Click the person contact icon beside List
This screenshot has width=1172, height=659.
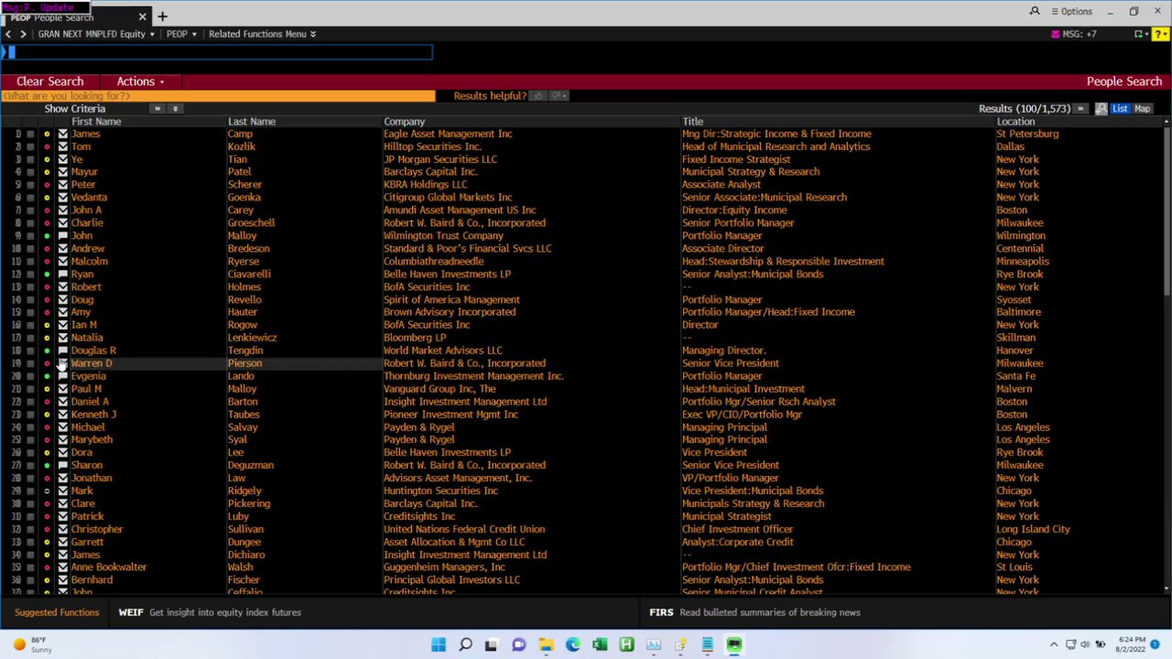(x=1101, y=109)
